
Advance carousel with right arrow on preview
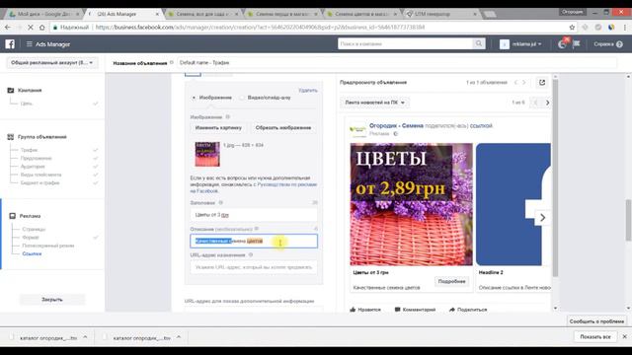pyautogui.click(x=542, y=218)
